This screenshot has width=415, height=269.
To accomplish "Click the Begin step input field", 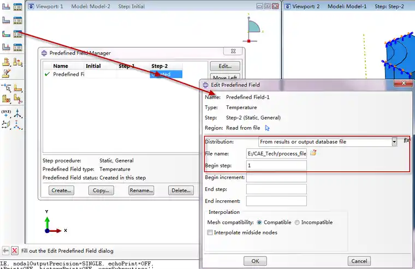I will [276, 165].
